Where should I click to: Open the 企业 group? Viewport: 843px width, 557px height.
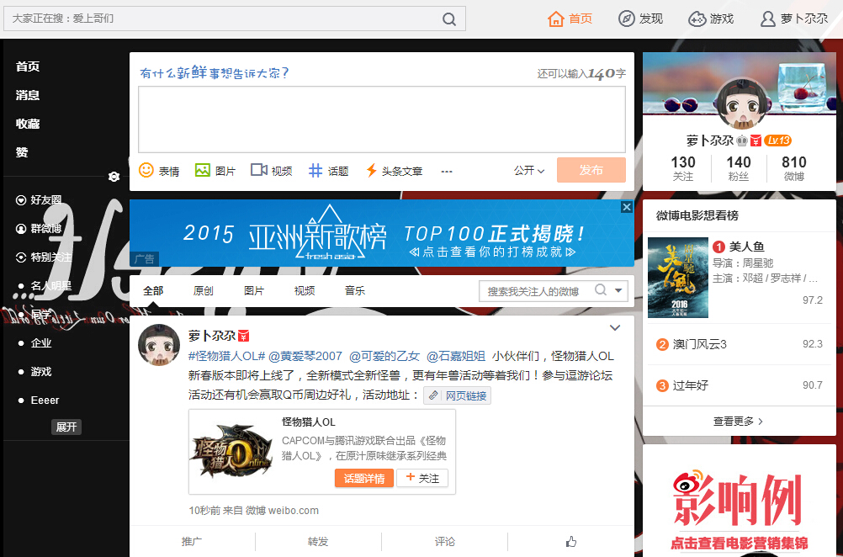pos(35,343)
